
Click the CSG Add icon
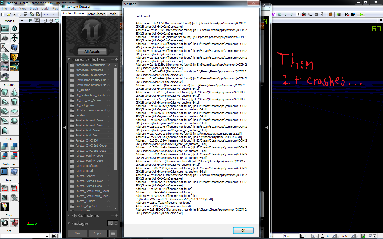pos(5,146)
